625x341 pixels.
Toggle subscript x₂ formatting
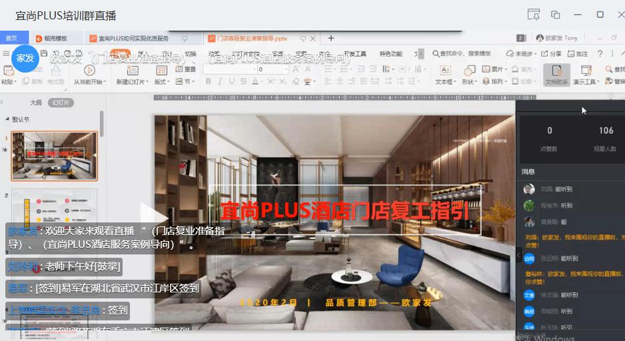283,81
